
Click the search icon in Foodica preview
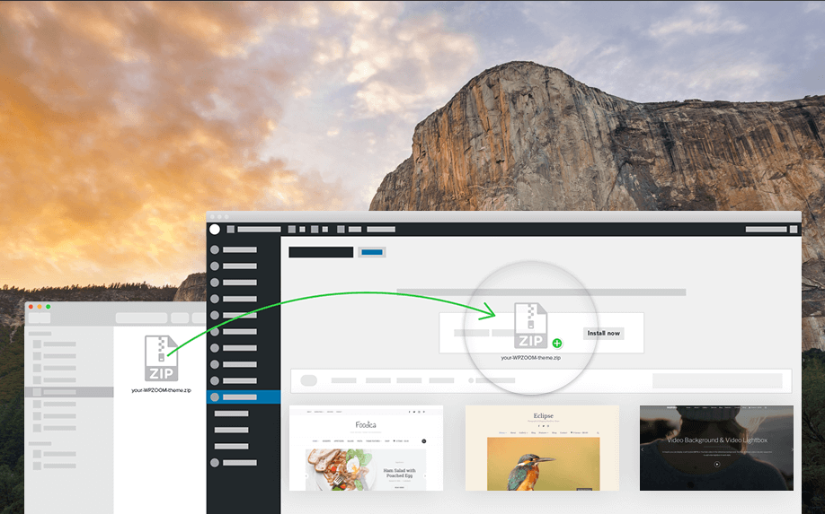pyautogui.click(x=423, y=441)
